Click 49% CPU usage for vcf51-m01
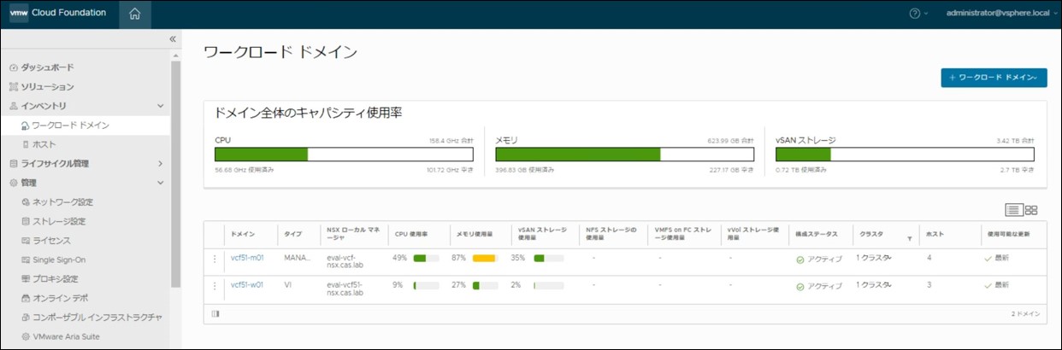The height and width of the screenshot is (350, 1062). pos(398,258)
